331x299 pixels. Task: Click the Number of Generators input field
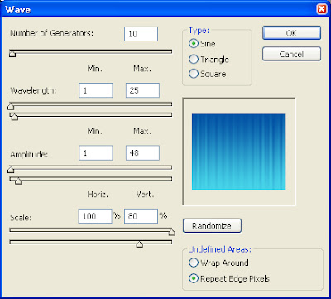tap(141, 34)
